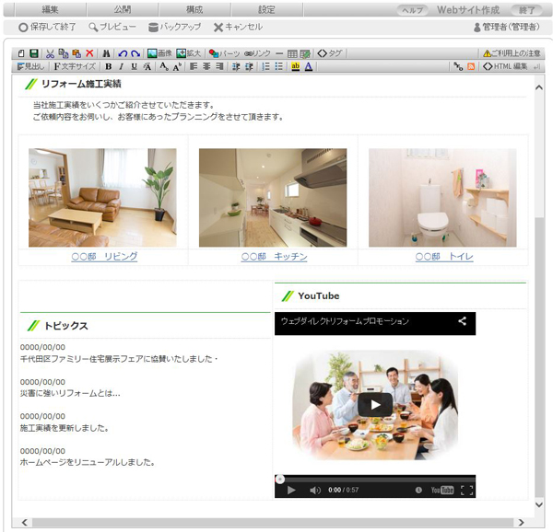Click the table edit icon with pencil
The width and height of the screenshot is (553, 532).
pyautogui.click(x=305, y=53)
